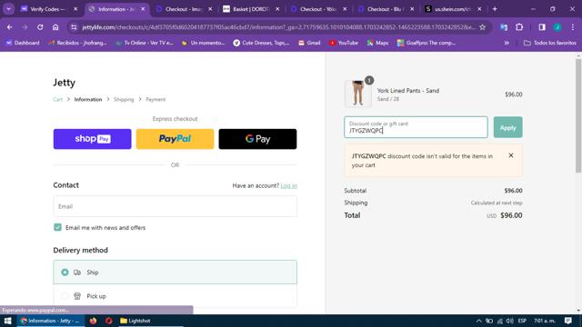The width and height of the screenshot is (582, 327).
Task: Switch to the Basket DOROTHY tab
Action: [251, 9]
